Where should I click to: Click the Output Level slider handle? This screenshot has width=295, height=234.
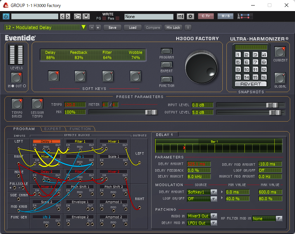tap(275, 112)
